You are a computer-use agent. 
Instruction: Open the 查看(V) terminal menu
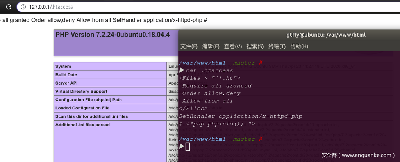(x=233, y=46)
